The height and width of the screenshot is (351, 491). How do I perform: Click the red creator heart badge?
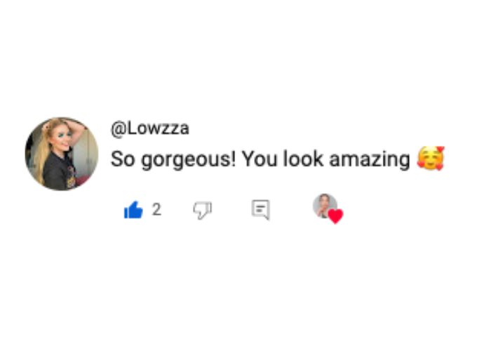pos(336,216)
